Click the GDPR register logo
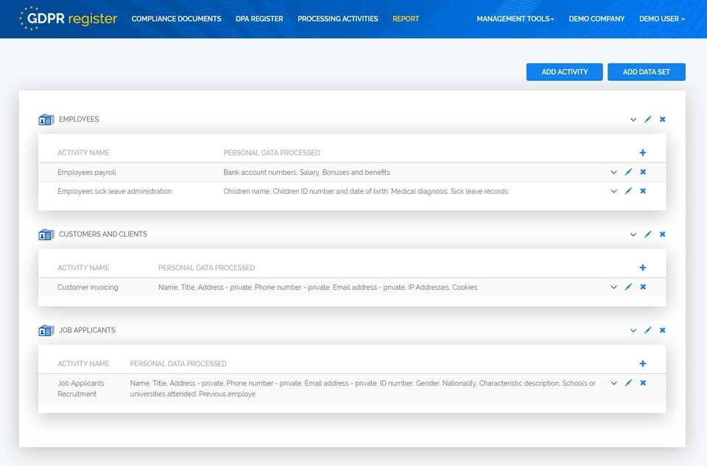 (68, 18)
